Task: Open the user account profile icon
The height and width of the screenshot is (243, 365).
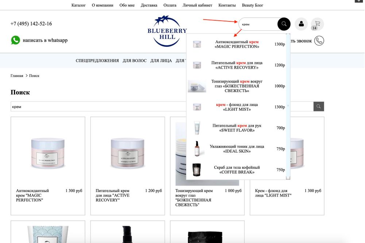Action: (x=301, y=24)
